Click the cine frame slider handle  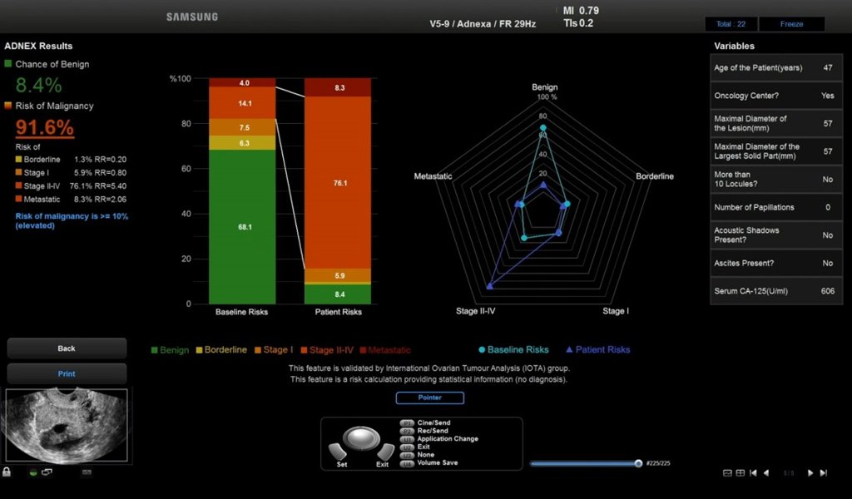pos(638,463)
